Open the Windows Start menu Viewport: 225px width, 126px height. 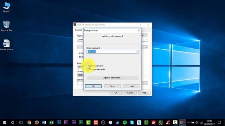[x=4, y=122]
